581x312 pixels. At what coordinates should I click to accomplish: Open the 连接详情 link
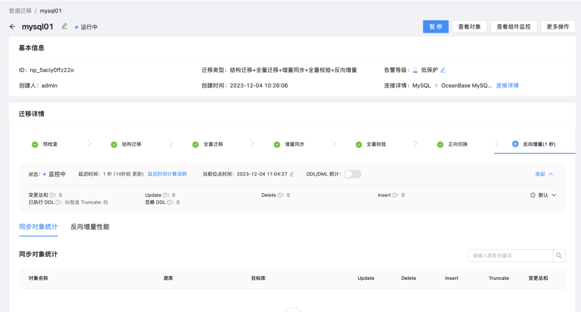[x=507, y=85]
